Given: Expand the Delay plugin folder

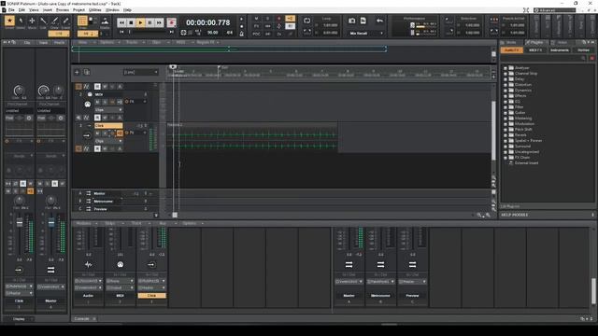Looking at the screenshot, I should click(x=505, y=78).
